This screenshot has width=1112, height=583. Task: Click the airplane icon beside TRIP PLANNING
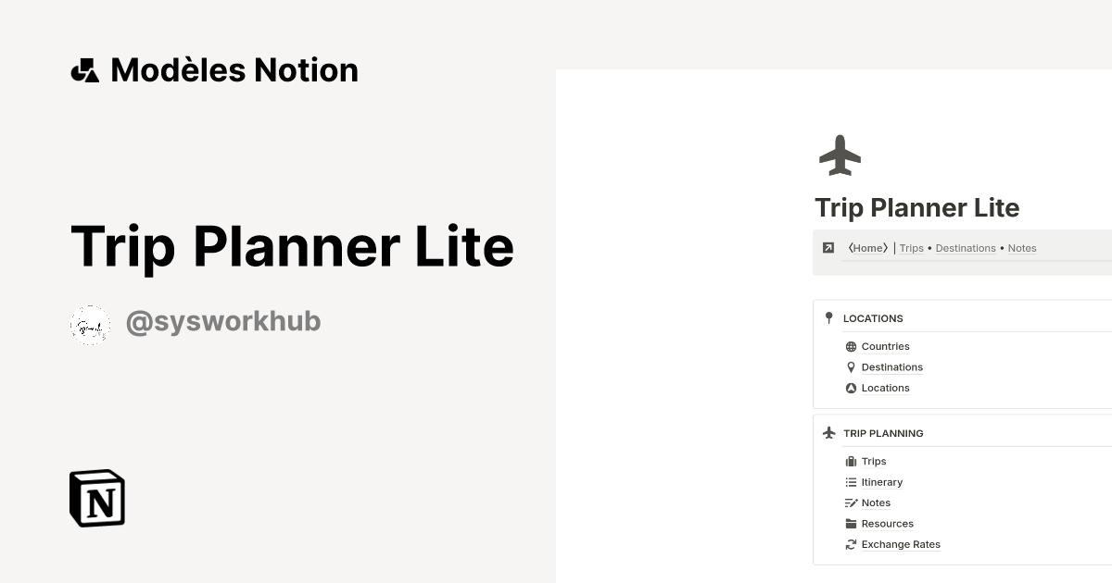(828, 432)
